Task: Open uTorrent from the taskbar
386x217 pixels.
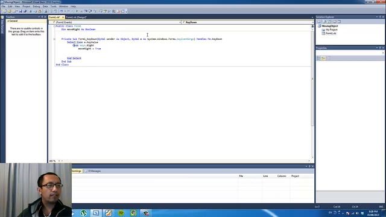Action: point(84,213)
